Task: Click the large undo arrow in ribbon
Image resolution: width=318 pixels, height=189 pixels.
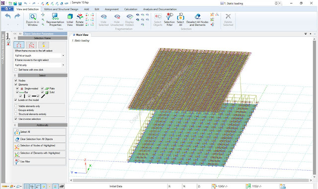Action: (x=8, y=16)
